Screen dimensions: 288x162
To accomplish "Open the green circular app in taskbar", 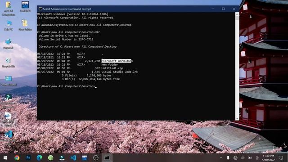I will 51,158.
